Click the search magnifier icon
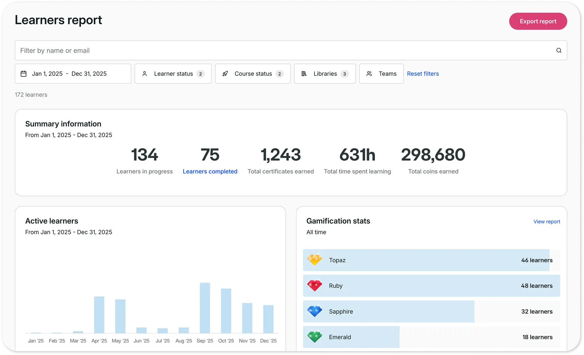Viewport: 584px width, 355px height. pos(559,50)
